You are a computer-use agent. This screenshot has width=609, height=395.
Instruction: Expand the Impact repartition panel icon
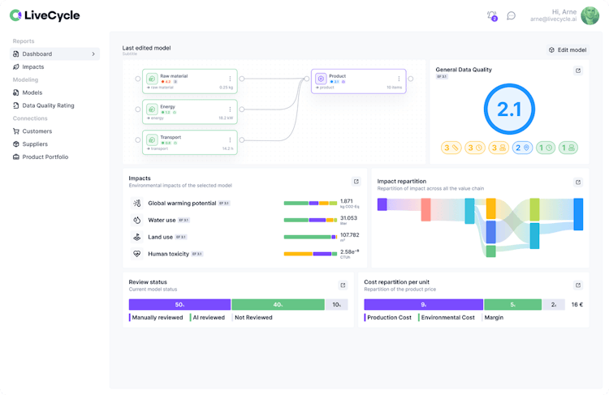pos(578,182)
